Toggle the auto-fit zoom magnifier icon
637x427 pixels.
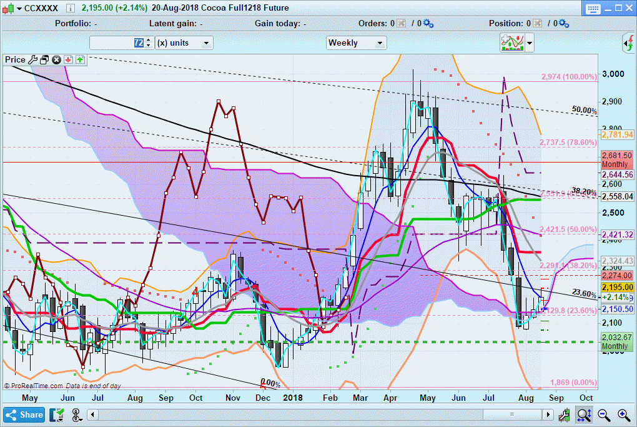tap(584, 414)
